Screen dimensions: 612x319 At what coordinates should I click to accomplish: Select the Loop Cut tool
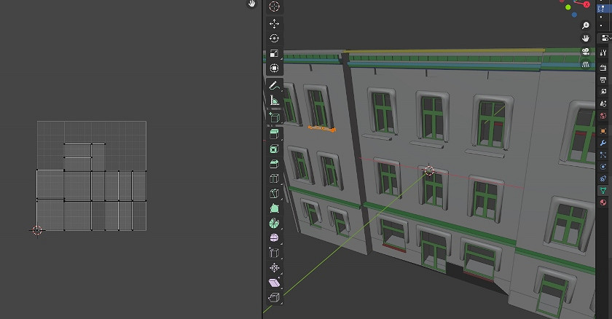click(275, 178)
